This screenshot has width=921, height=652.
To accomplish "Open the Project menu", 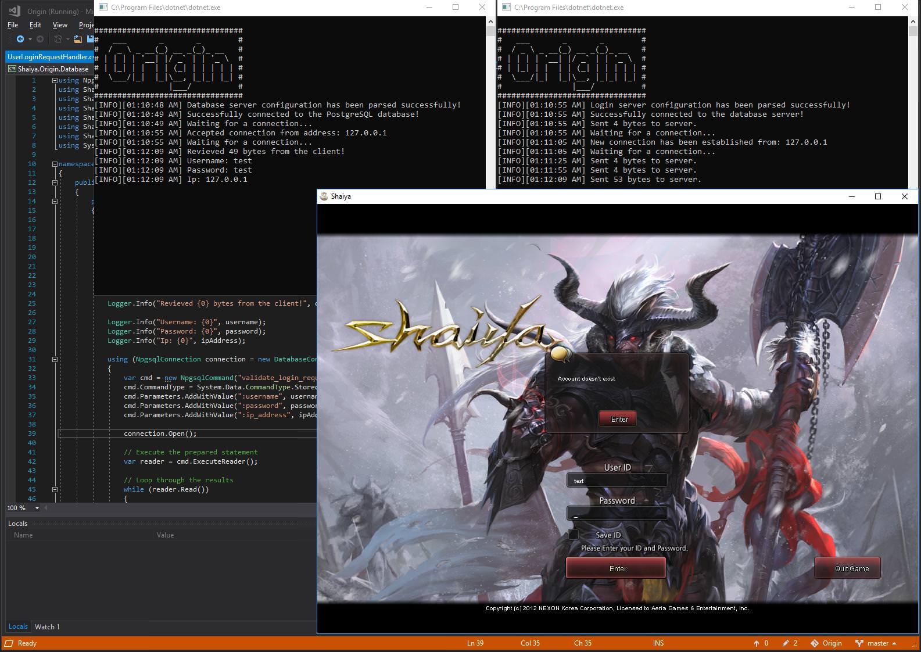I will (x=86, y=25).
